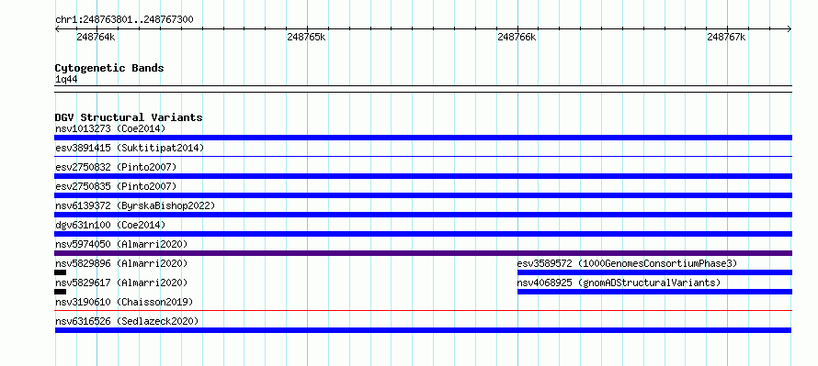
Task: Click the 248767k ruler tick label
Action: point(727,37)
